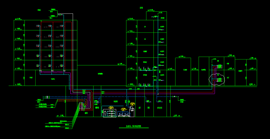Click the yellow oval tag above the tall white tank
Image resolution: width=270 pixels, height=139 pixels.
tap(133, 104)
